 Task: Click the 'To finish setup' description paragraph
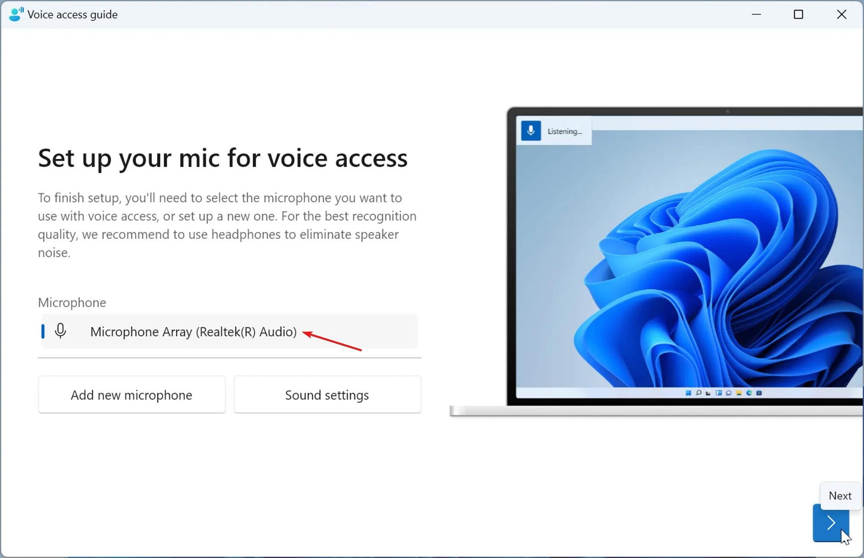(227, 225)
